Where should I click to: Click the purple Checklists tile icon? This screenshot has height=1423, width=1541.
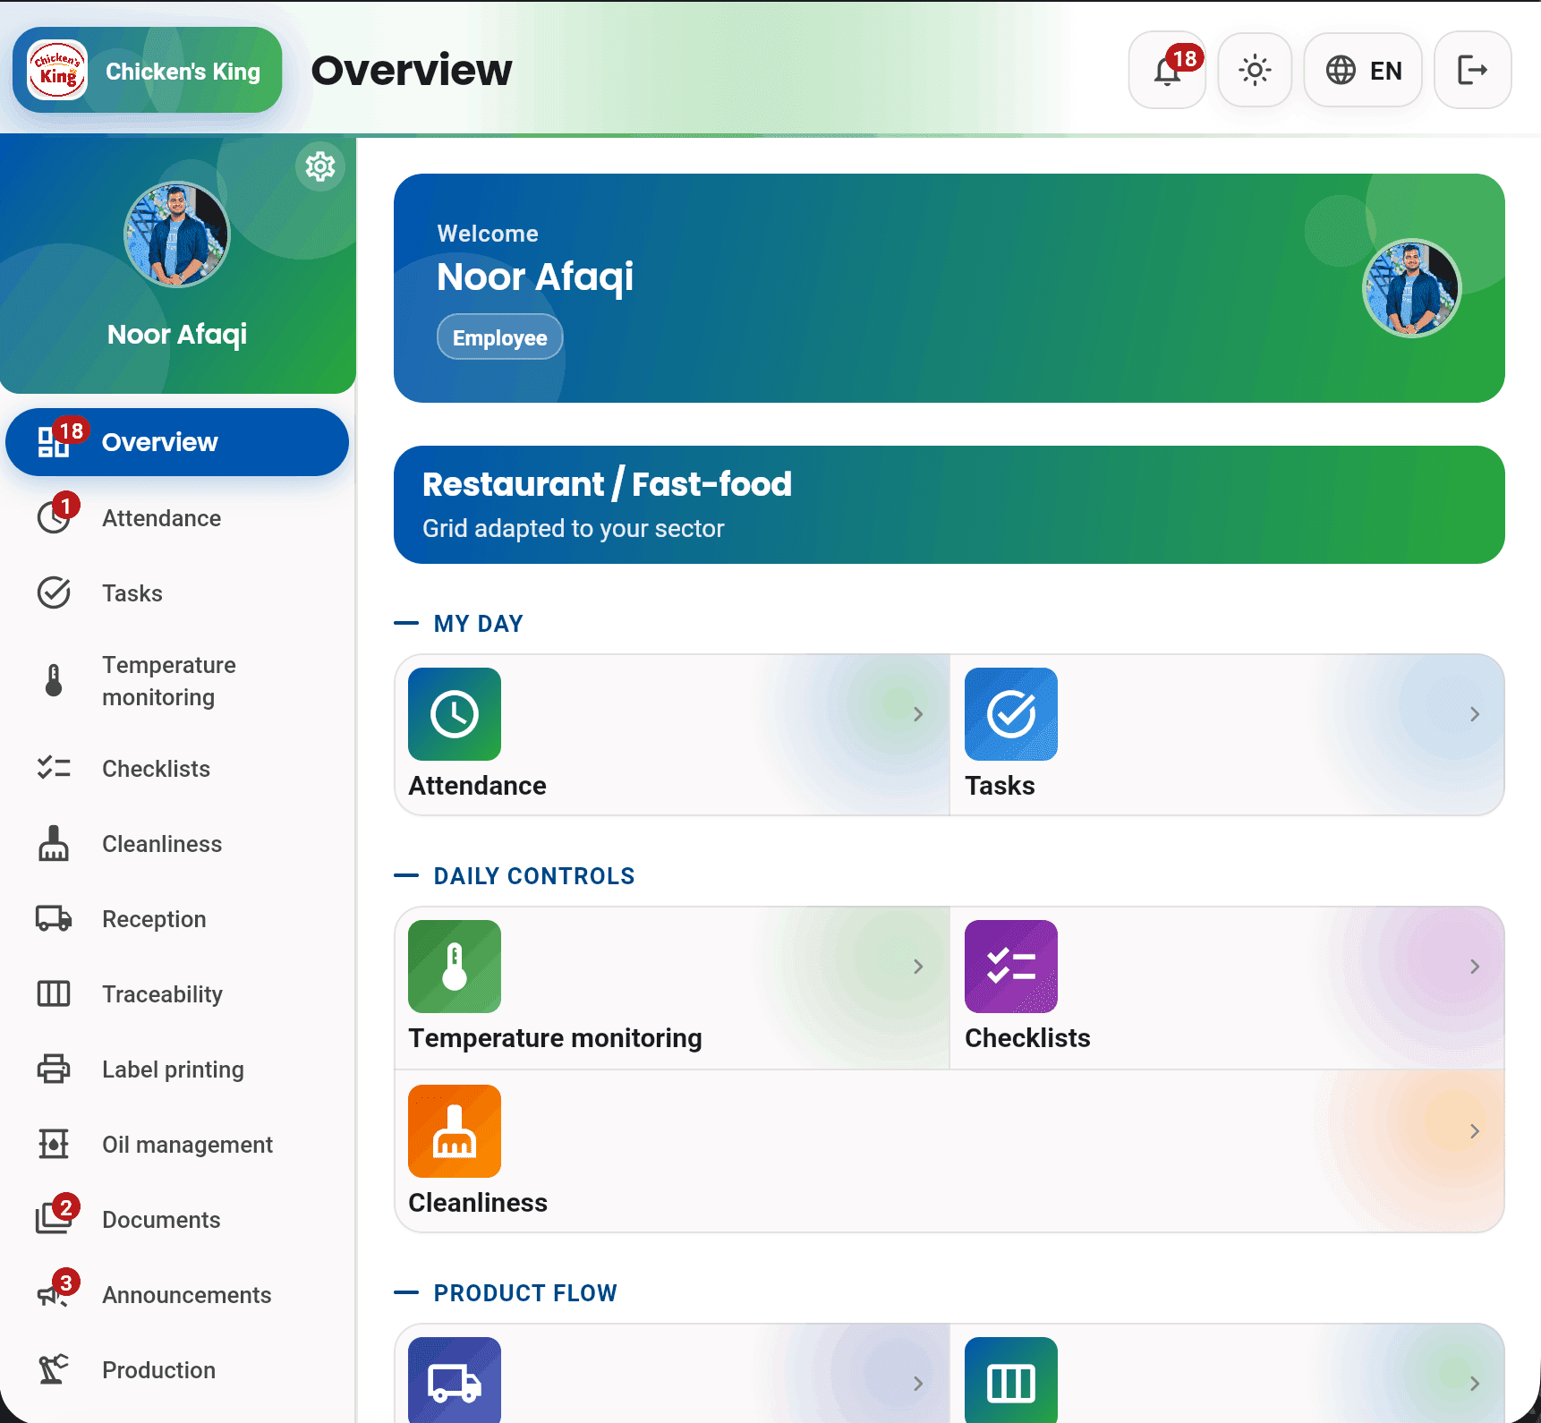point(1011,967)
